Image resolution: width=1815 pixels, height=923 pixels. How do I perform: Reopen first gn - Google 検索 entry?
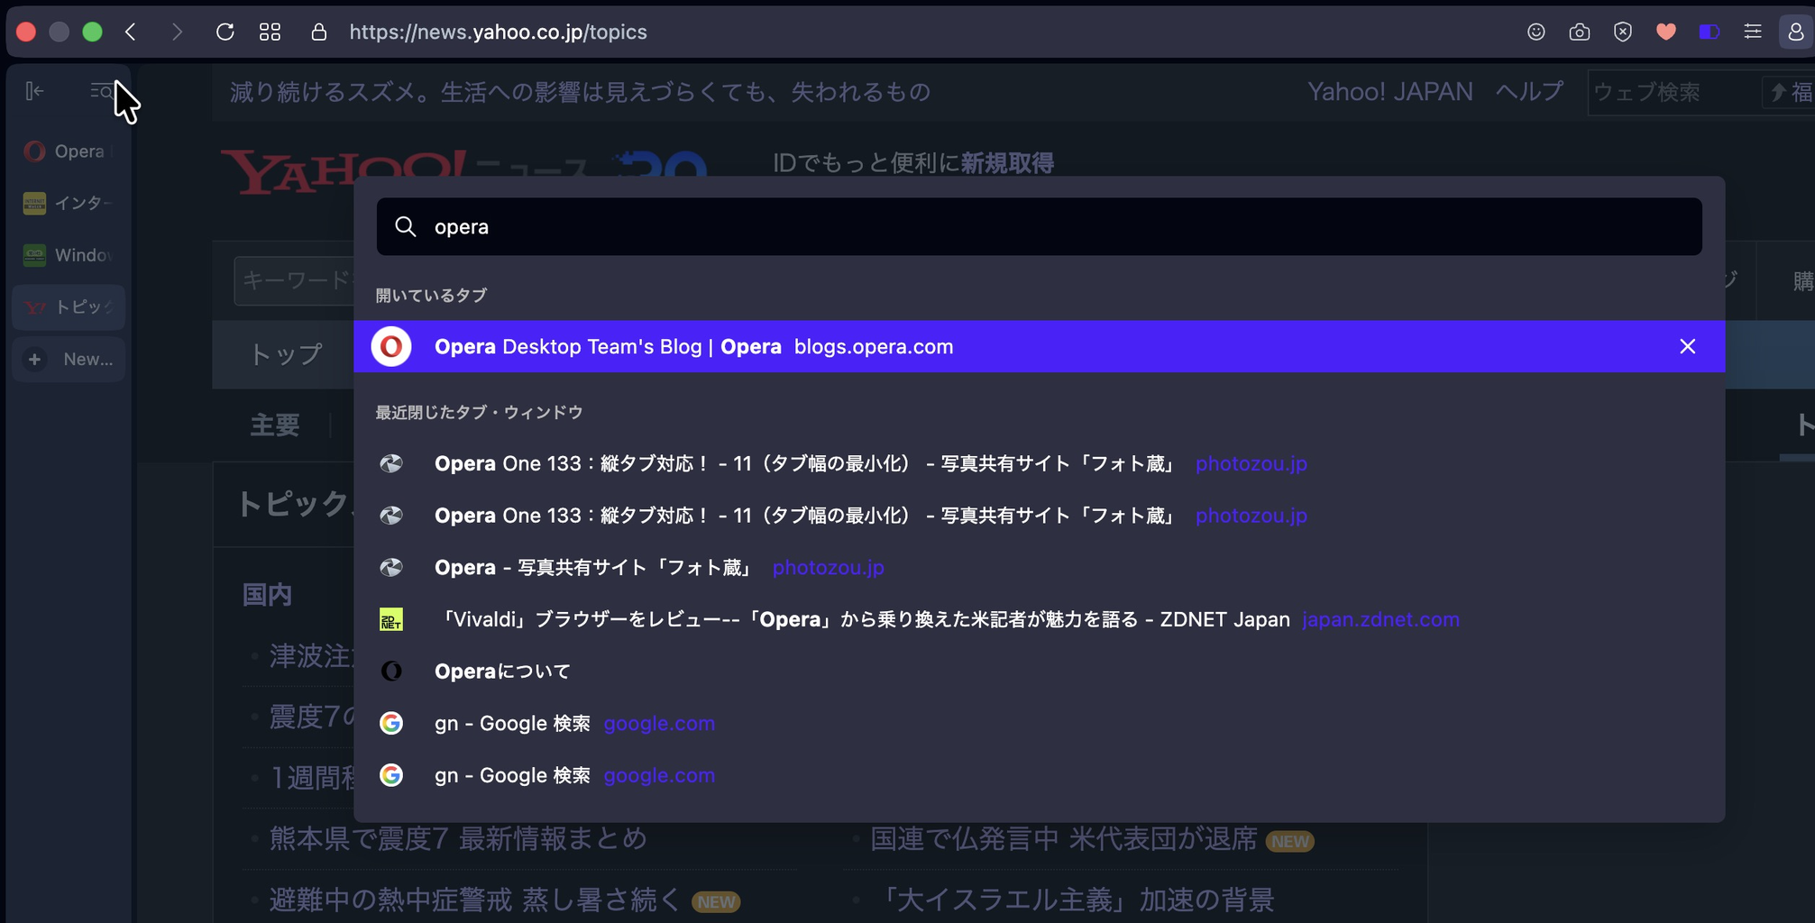pos(1039,724)
